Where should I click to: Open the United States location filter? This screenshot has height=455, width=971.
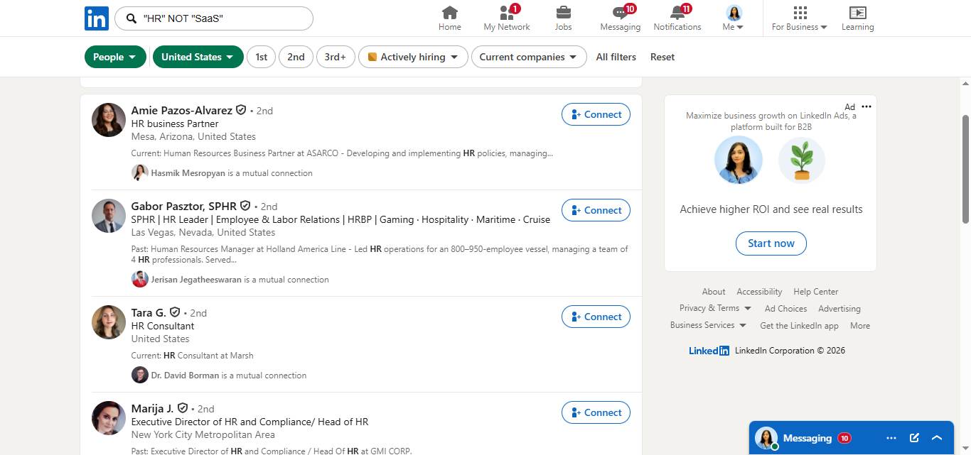pyautogui.click(x=198, y=57)
